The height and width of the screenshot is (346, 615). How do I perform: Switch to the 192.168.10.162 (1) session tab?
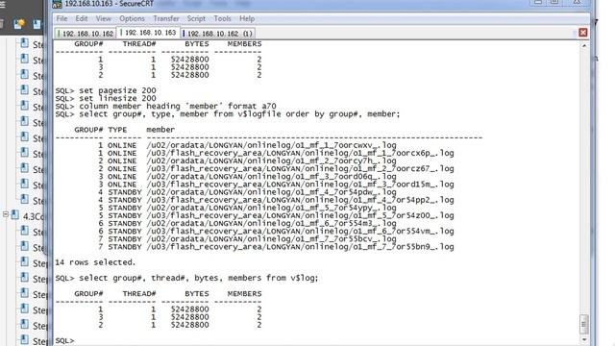(x=218, y=34)
